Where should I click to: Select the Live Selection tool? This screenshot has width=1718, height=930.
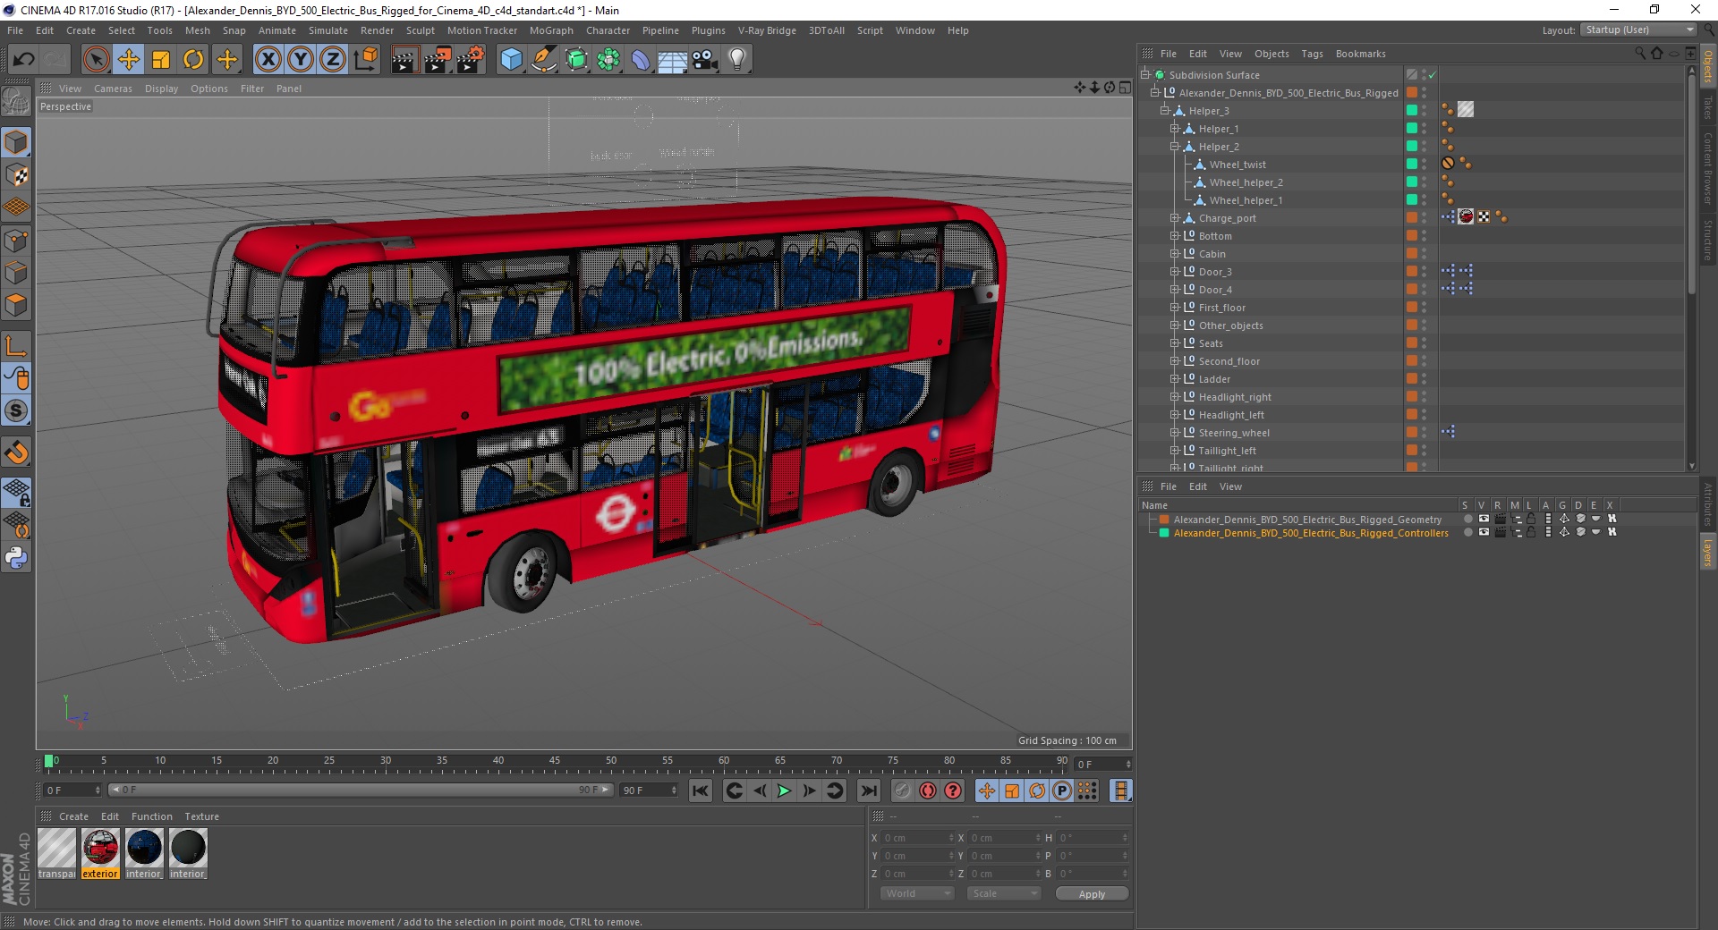[96, 60]
